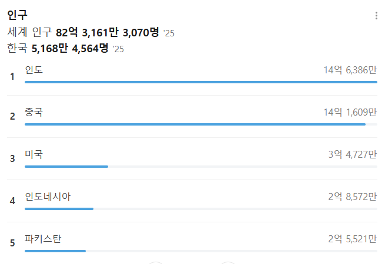Open the 파키스탄 country entry
Screen dimensions: 385x264
point(43,239)
